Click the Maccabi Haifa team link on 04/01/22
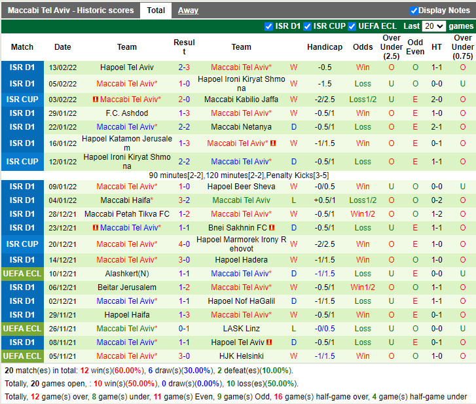The image size is (476, 404). (x=126, y=200)
